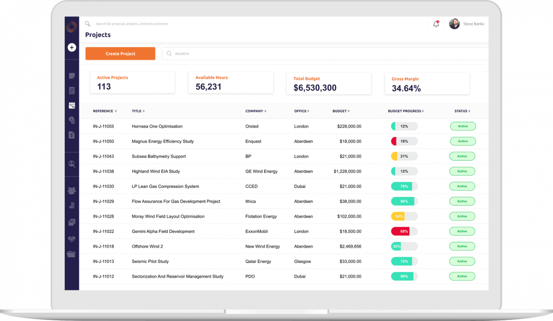Open the Steve Banks profile avatar

(454, 24)
